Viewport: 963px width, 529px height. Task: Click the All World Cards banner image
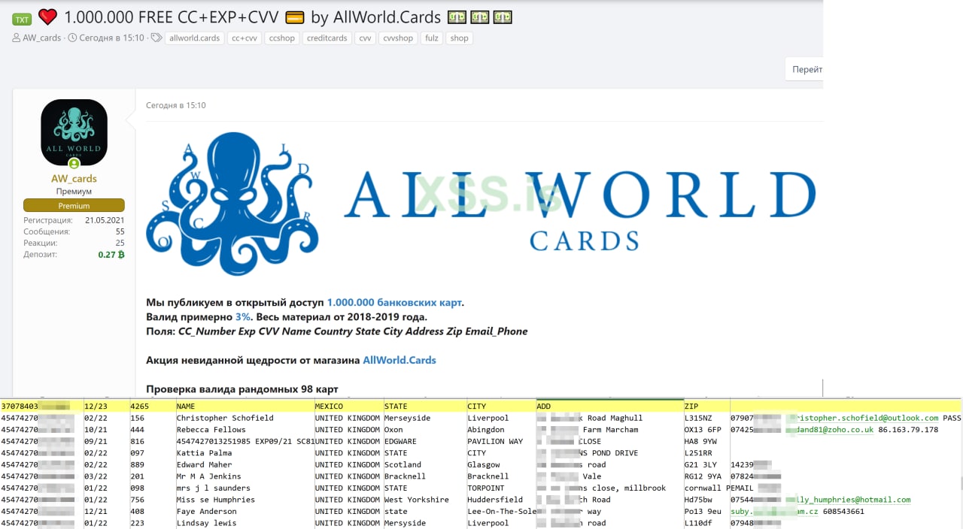point(481,203)
